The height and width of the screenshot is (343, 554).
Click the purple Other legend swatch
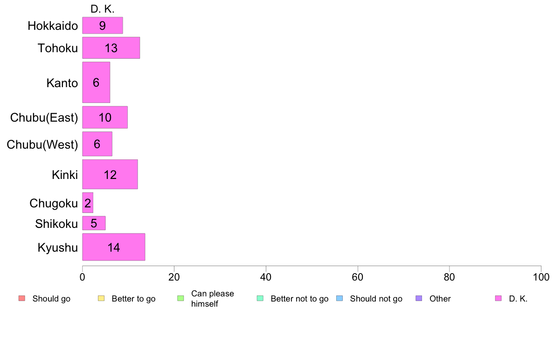pos(419,298)
